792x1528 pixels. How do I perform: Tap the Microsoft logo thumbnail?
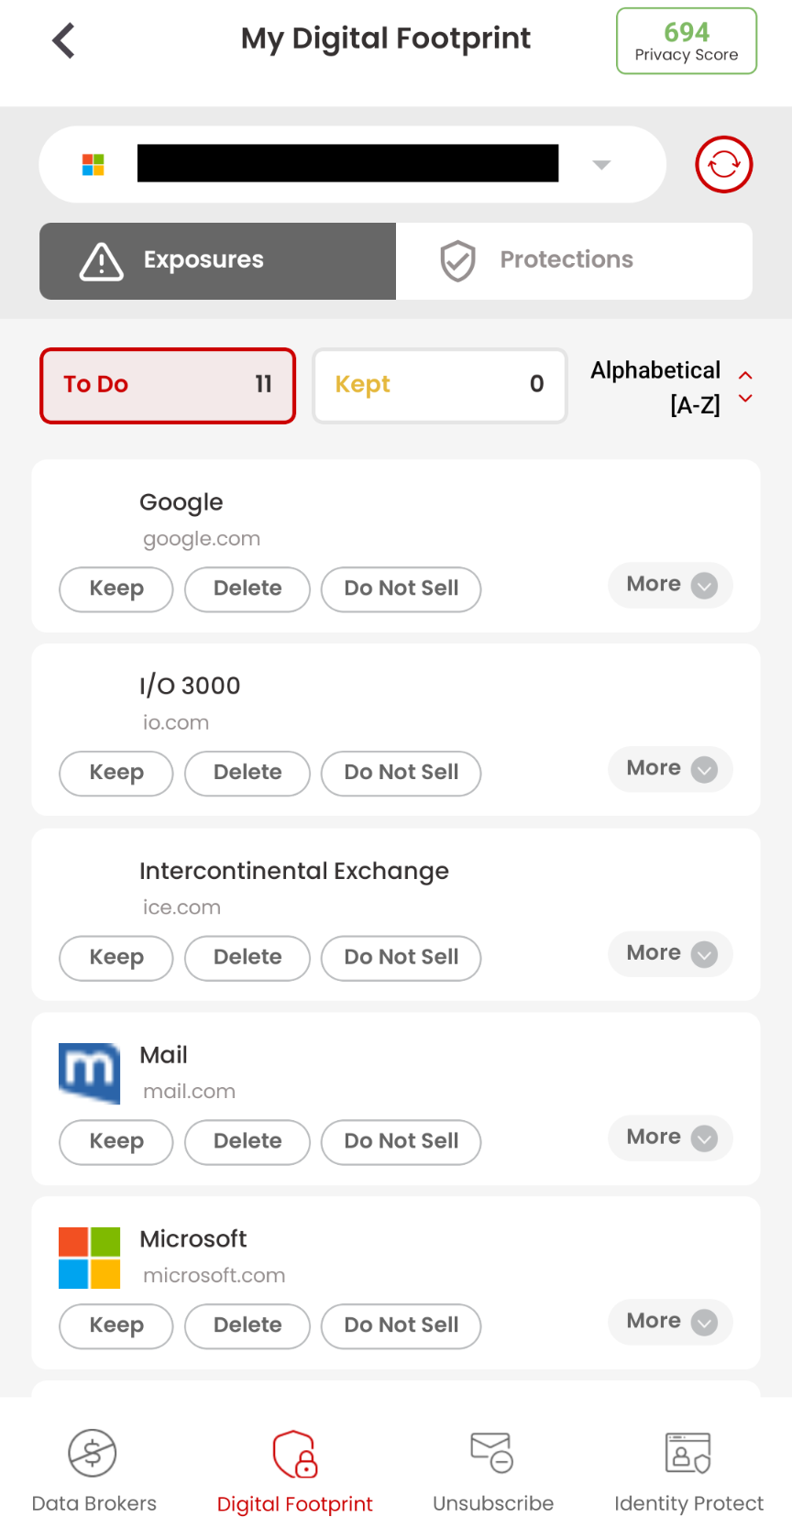click(90, 1258)
